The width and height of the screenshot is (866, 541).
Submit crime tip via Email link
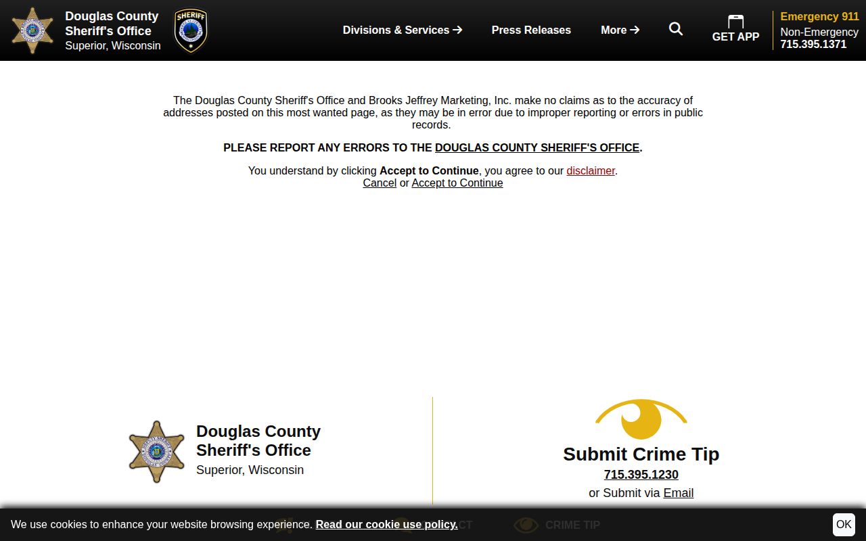[679, 493]
